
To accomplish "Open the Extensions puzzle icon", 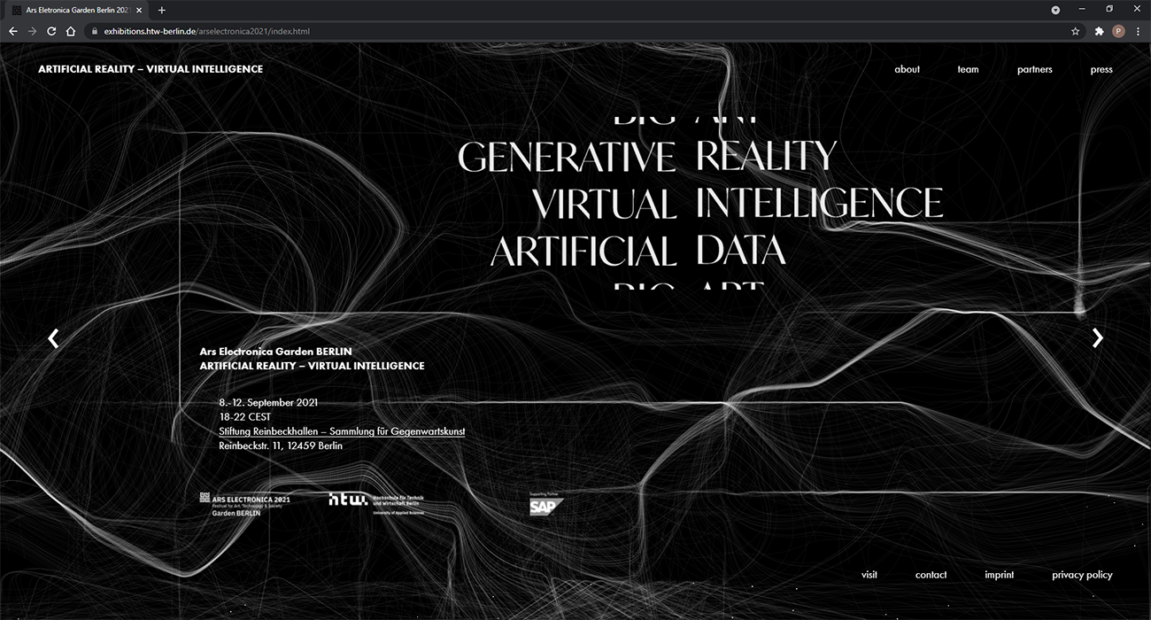I will (x=1100, y=31).
